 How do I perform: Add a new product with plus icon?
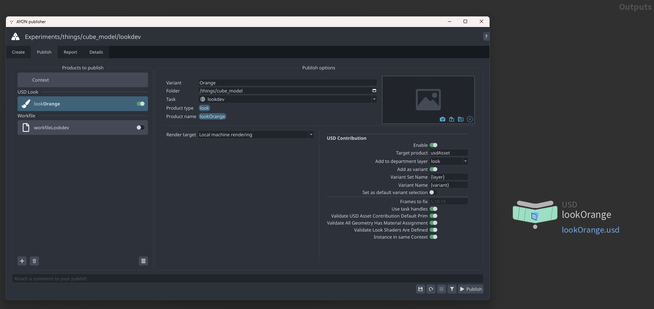pos(22,261)
